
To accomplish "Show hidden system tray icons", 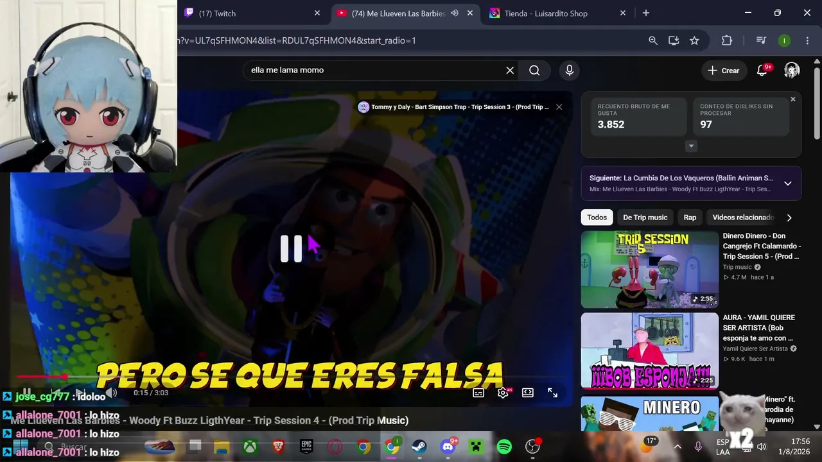I will pyautogui.click(x=678, y=447).
